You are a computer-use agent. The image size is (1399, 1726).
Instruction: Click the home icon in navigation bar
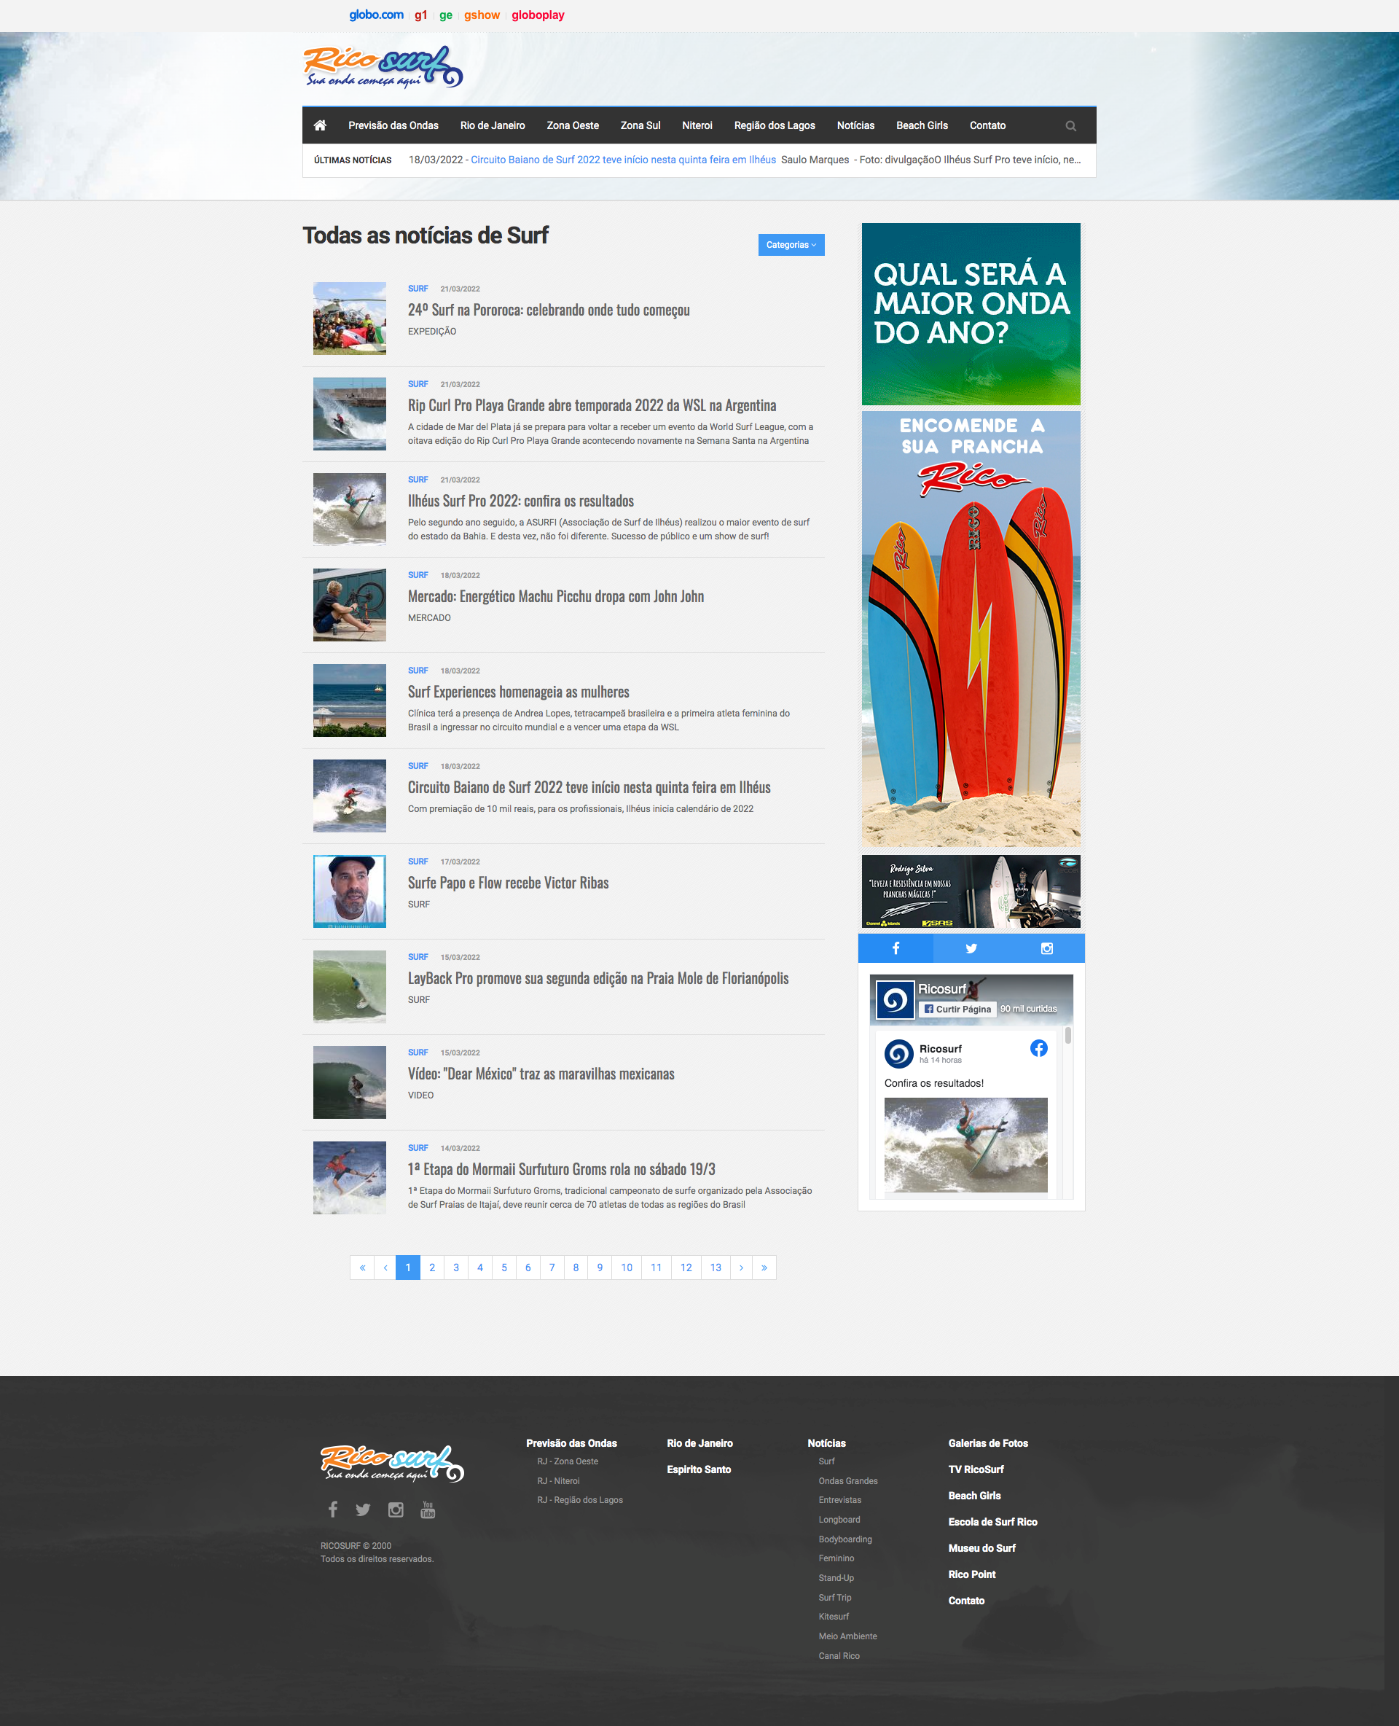tap(320, 126)
